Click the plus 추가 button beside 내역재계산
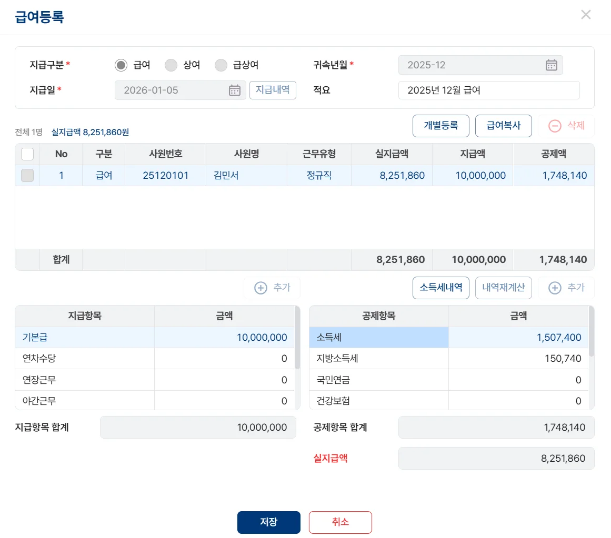Image resolution: width=611 pixels, height=538 pixels. pos(566,288)
